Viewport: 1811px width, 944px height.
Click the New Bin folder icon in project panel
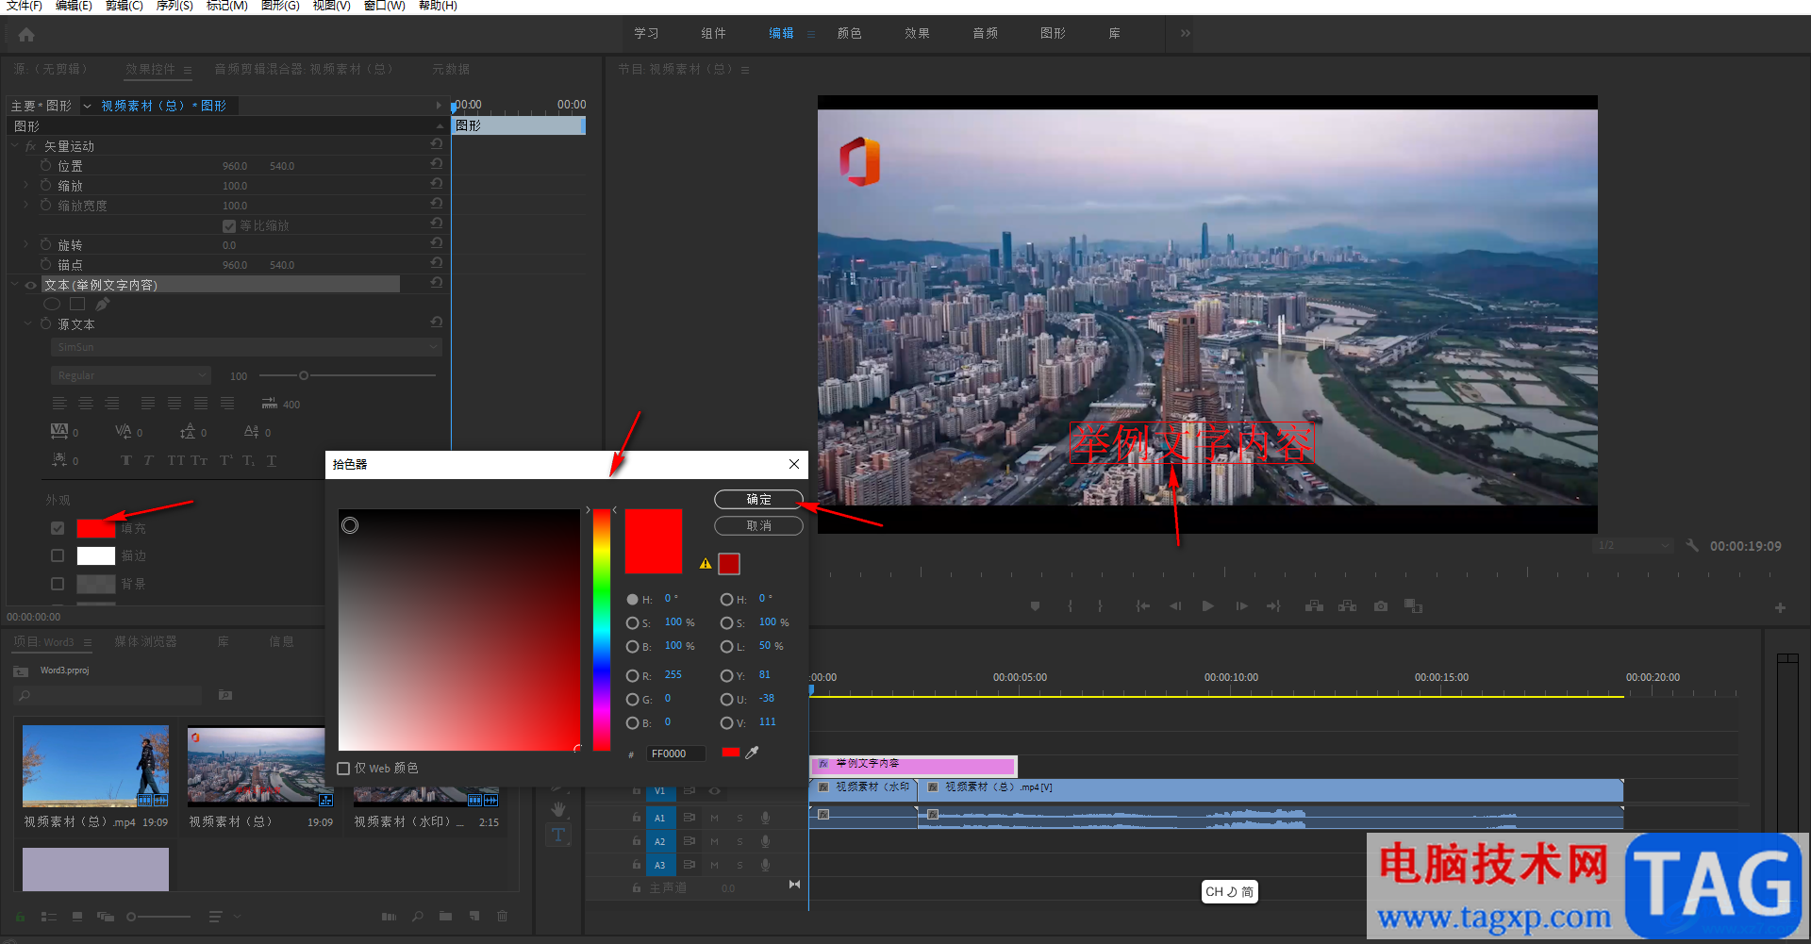click(445, 916)
